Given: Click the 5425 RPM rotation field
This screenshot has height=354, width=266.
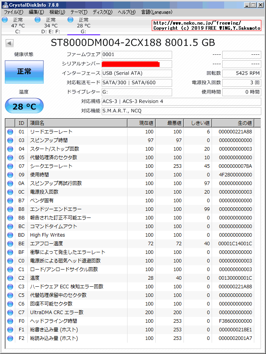Looking at the screenshot, I should pyautogui.click(x=242, y=74).
